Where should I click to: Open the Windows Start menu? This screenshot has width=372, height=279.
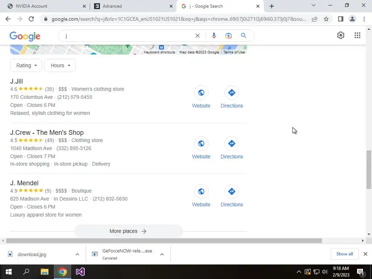[9, 272]
